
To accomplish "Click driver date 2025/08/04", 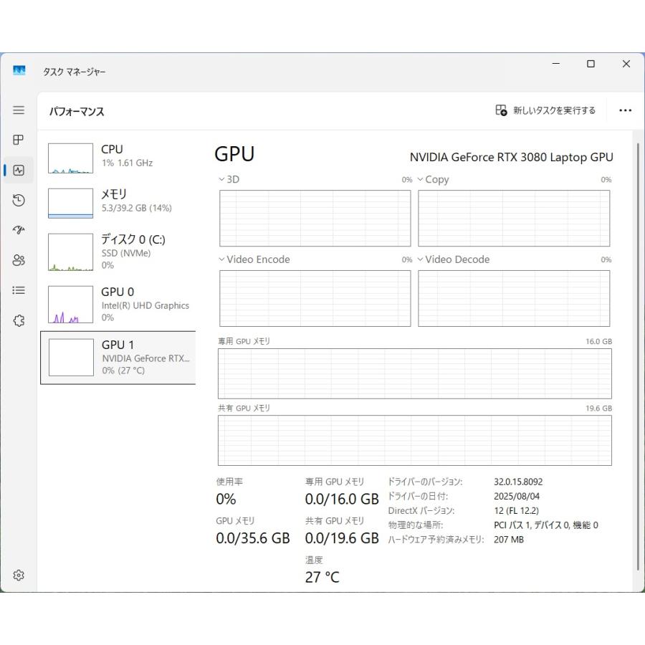I will point(517,496).
